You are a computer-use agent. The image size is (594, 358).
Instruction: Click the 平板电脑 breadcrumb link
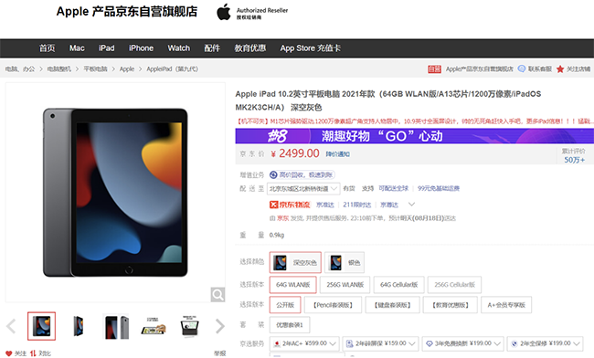[x=95, y=68]
